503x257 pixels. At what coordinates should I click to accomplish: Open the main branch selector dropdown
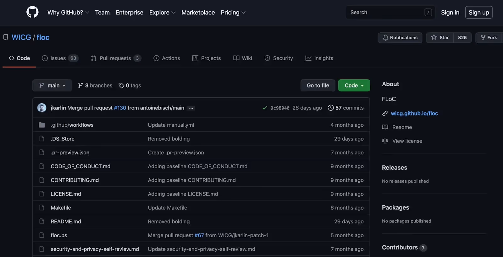click(x=52, y=85)
